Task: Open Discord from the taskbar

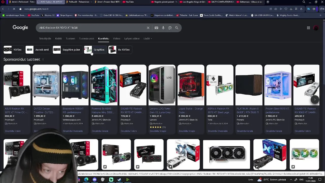Action: pyautogui.click(x=94, y=180)
